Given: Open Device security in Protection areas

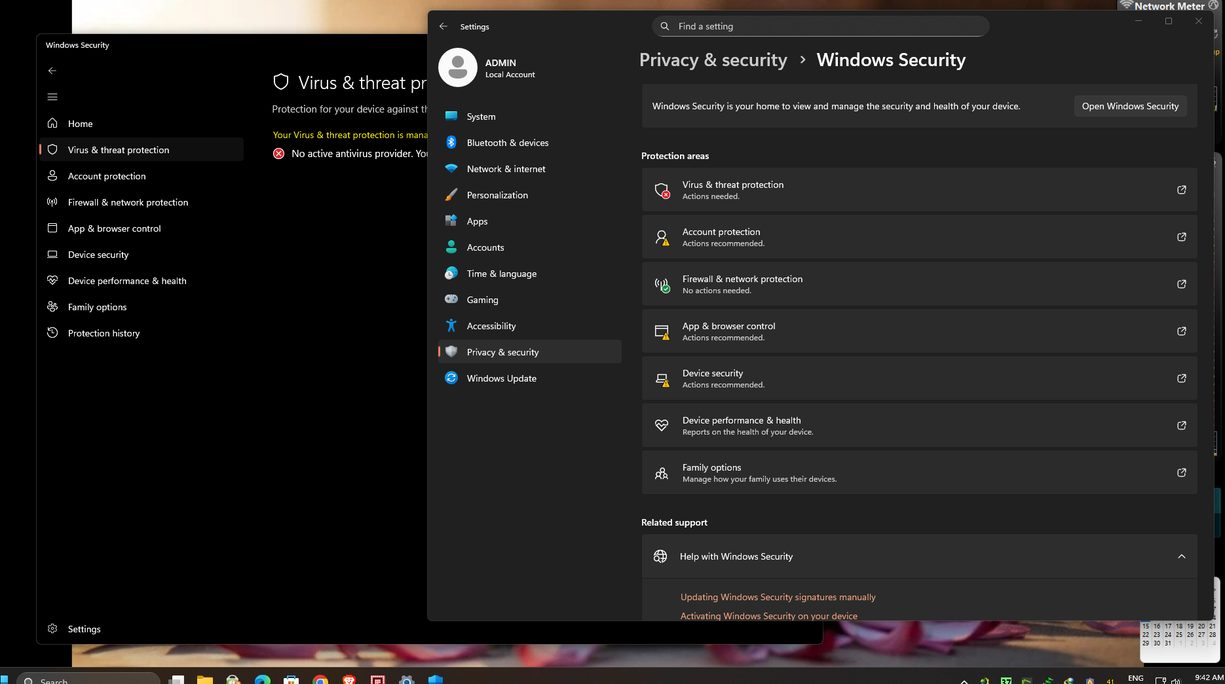Looking at the screenshot, I should pos(919,378).
